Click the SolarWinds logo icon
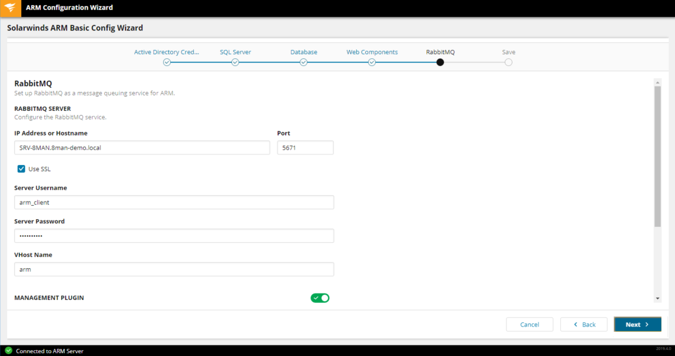 (x=11, y=8)
